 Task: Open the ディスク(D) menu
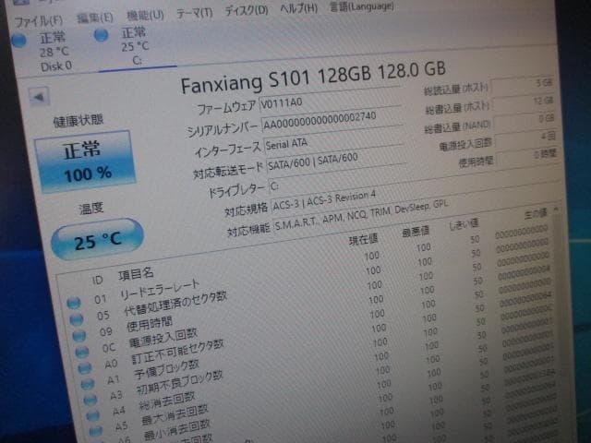click(247, 11)
